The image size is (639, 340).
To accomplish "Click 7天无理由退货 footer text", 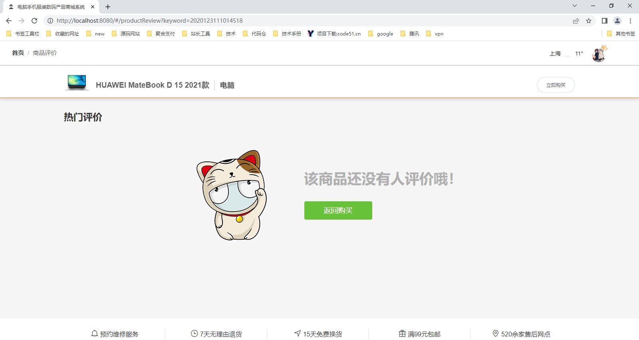I will [221, 334].
